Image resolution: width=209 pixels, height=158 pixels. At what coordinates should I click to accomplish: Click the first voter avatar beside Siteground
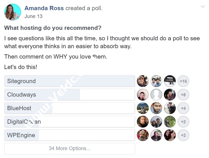[x=143, y=81]
